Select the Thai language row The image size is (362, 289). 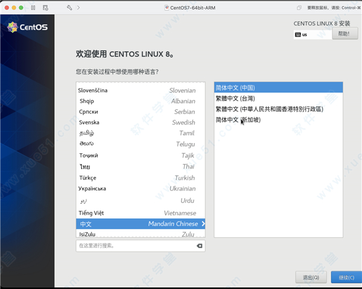click(x=141, y=167)
